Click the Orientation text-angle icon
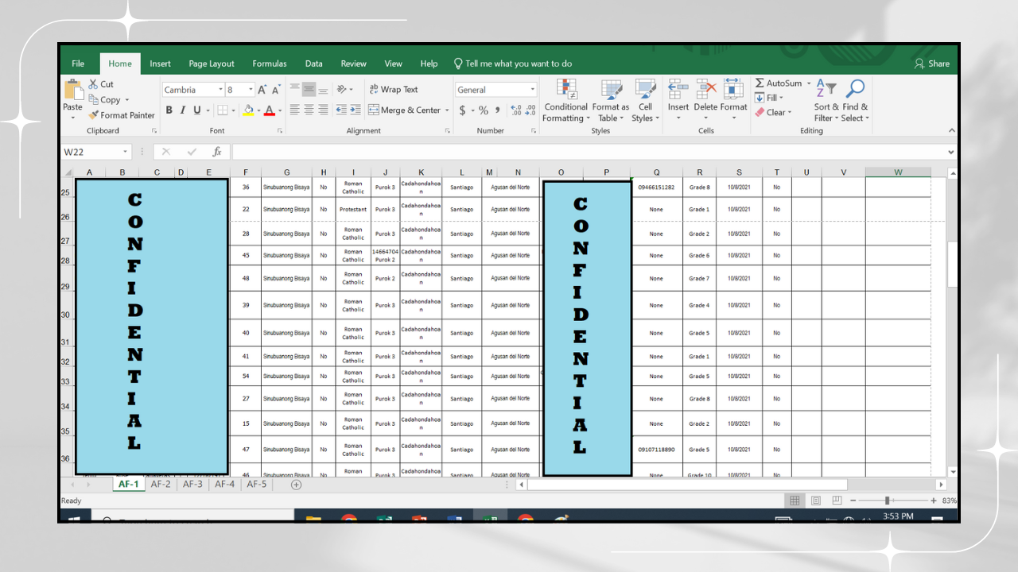This screenshot has width=1018, height=572. [343, 89]
